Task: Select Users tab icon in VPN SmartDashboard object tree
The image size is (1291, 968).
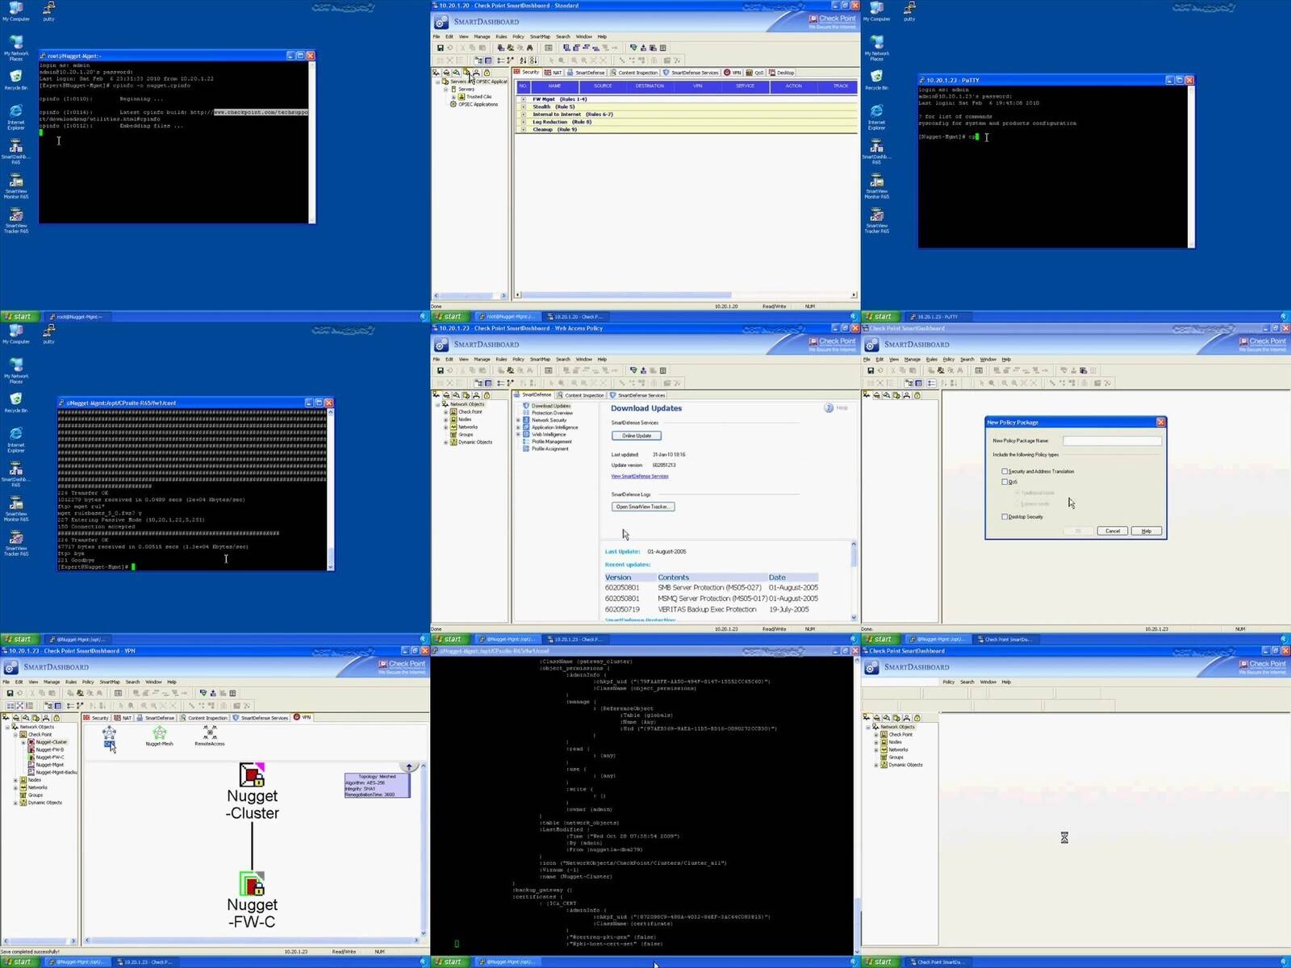Action: tap(46, 718)
